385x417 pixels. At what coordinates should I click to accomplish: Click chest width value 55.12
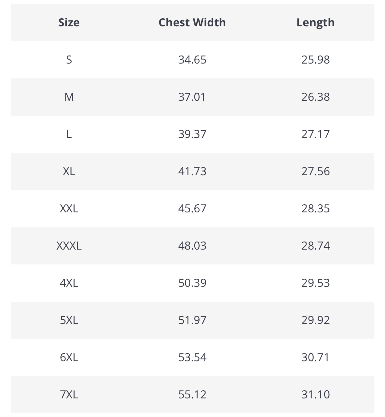[192, 395]
